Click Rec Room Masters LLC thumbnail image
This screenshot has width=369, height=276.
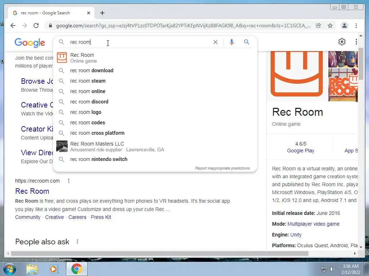click(62, 147)
